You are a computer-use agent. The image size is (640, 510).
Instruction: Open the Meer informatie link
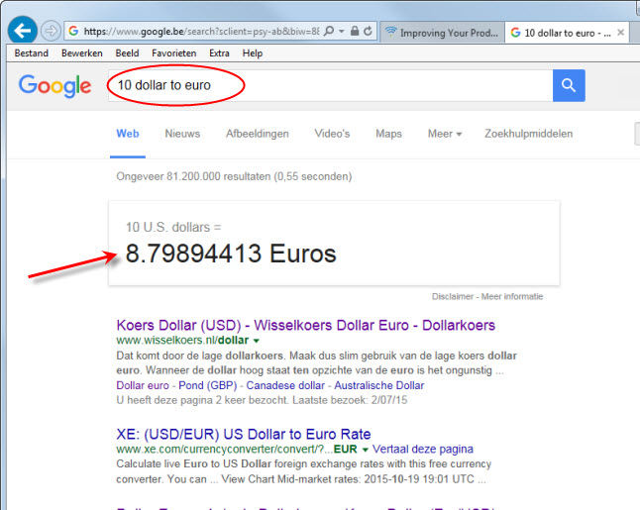point(512,297)
